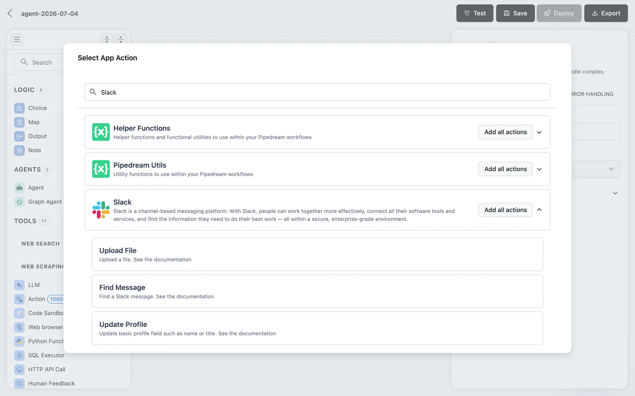This screenshot has width=635, height=396.
Task: Expand the Pipedream Utils actions chevron
Action: 539,169
